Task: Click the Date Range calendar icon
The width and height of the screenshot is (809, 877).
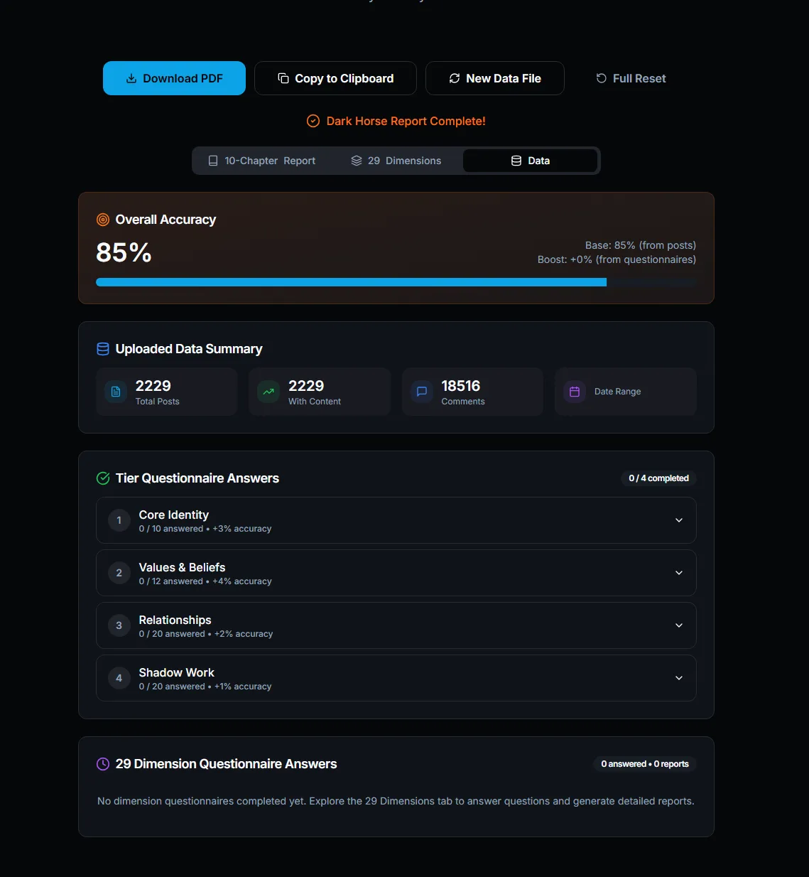Action: click(575, 392)
